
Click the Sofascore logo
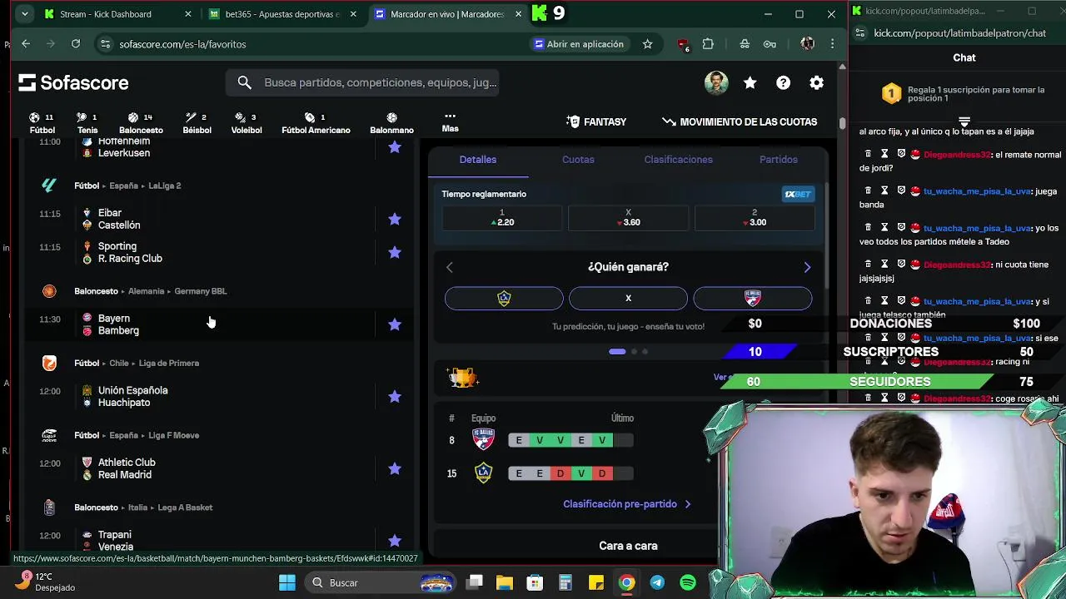[x=73, y=82]
